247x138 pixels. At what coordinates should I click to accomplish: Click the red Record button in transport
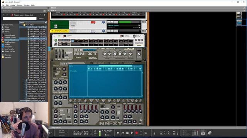[x=137, y=133]
